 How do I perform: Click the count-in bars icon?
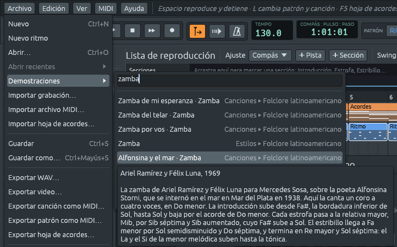tap(217, 31)
